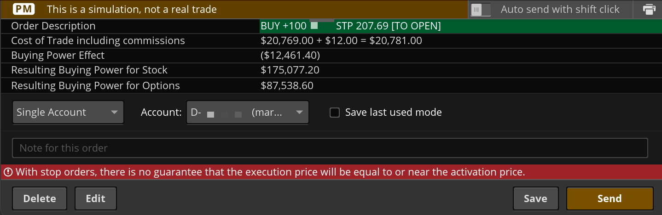Open the Single Account dropdown
The image size is (662, 215).
coord(68,113)
